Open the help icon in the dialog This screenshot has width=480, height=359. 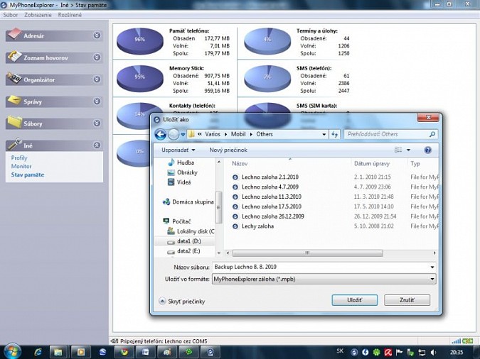coord(427,150)
